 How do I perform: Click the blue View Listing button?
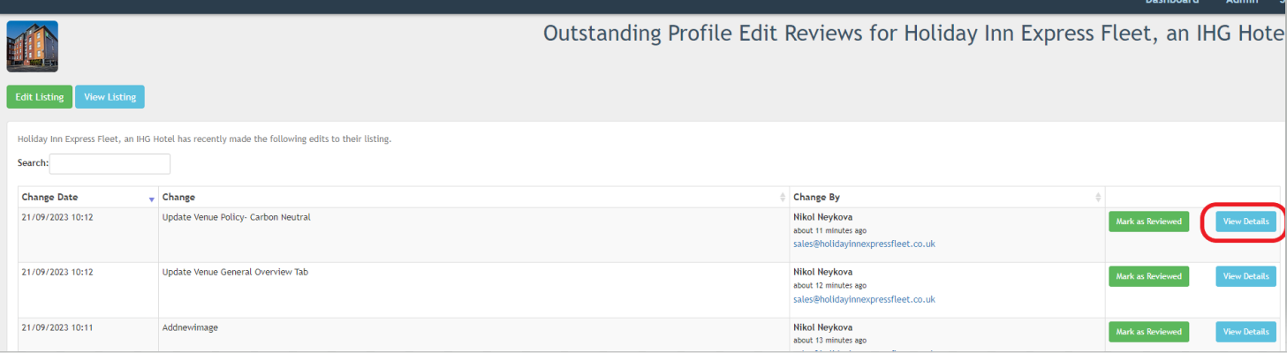tap(110, 97)
